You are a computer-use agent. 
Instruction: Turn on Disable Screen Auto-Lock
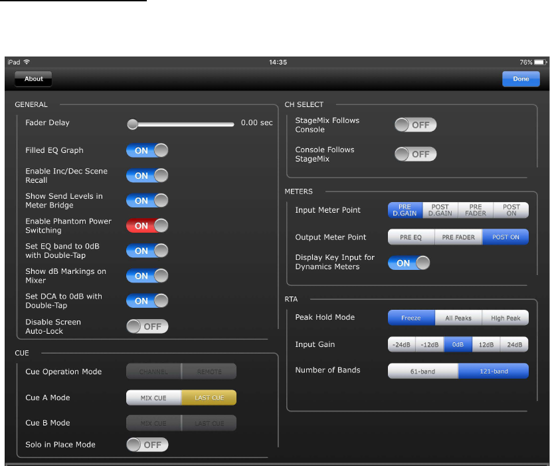(147, 326)
